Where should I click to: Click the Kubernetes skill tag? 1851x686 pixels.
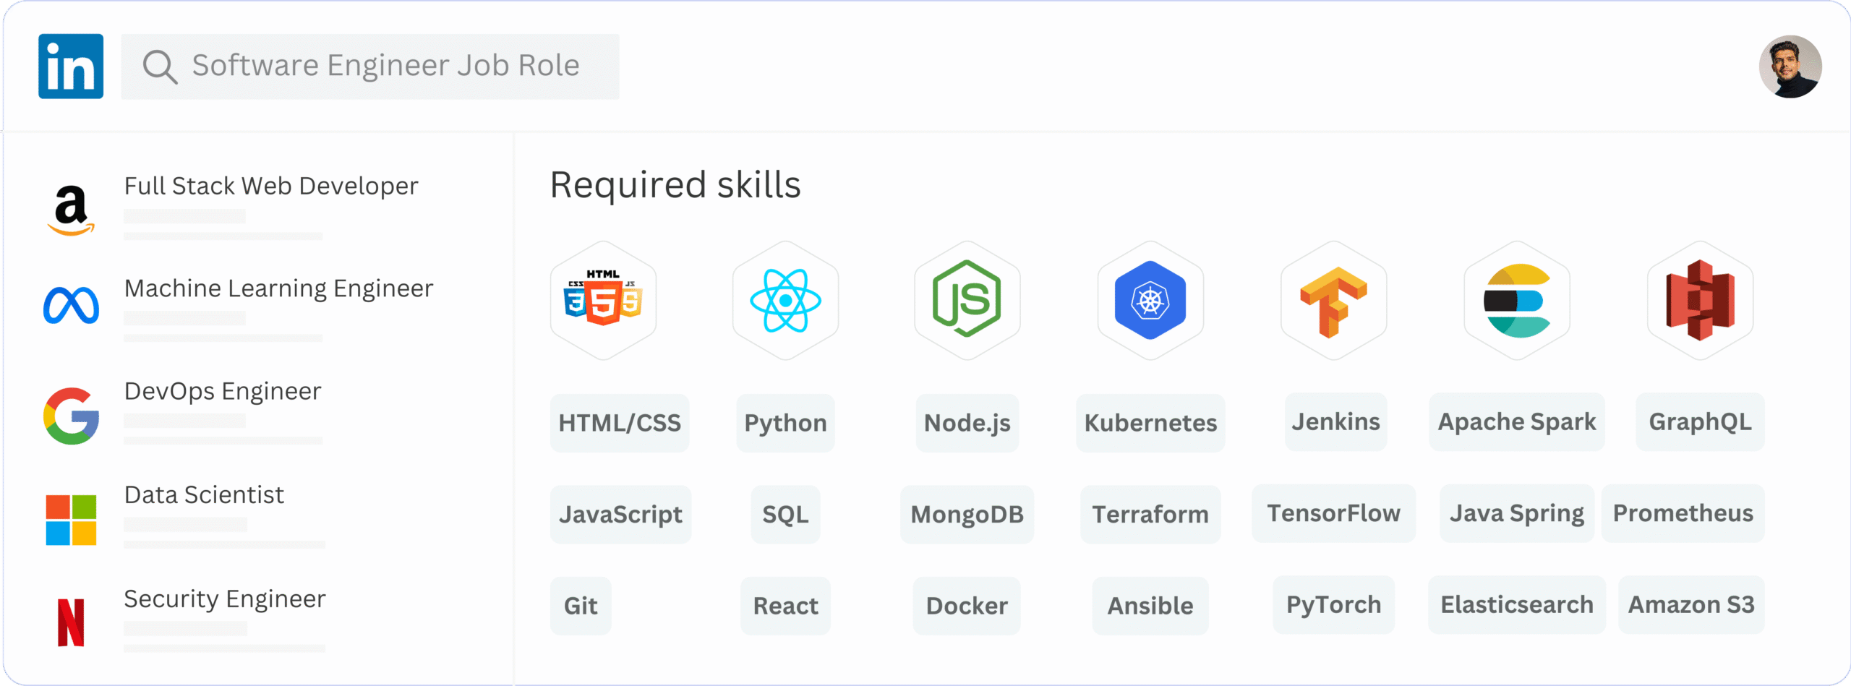pyautogui.click(x=1150, y=423)
